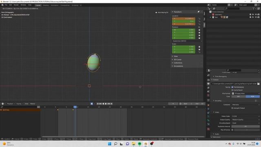Open the Output properties tab icon
This screenshot has height=147, width=261.
tap(208, 84)
